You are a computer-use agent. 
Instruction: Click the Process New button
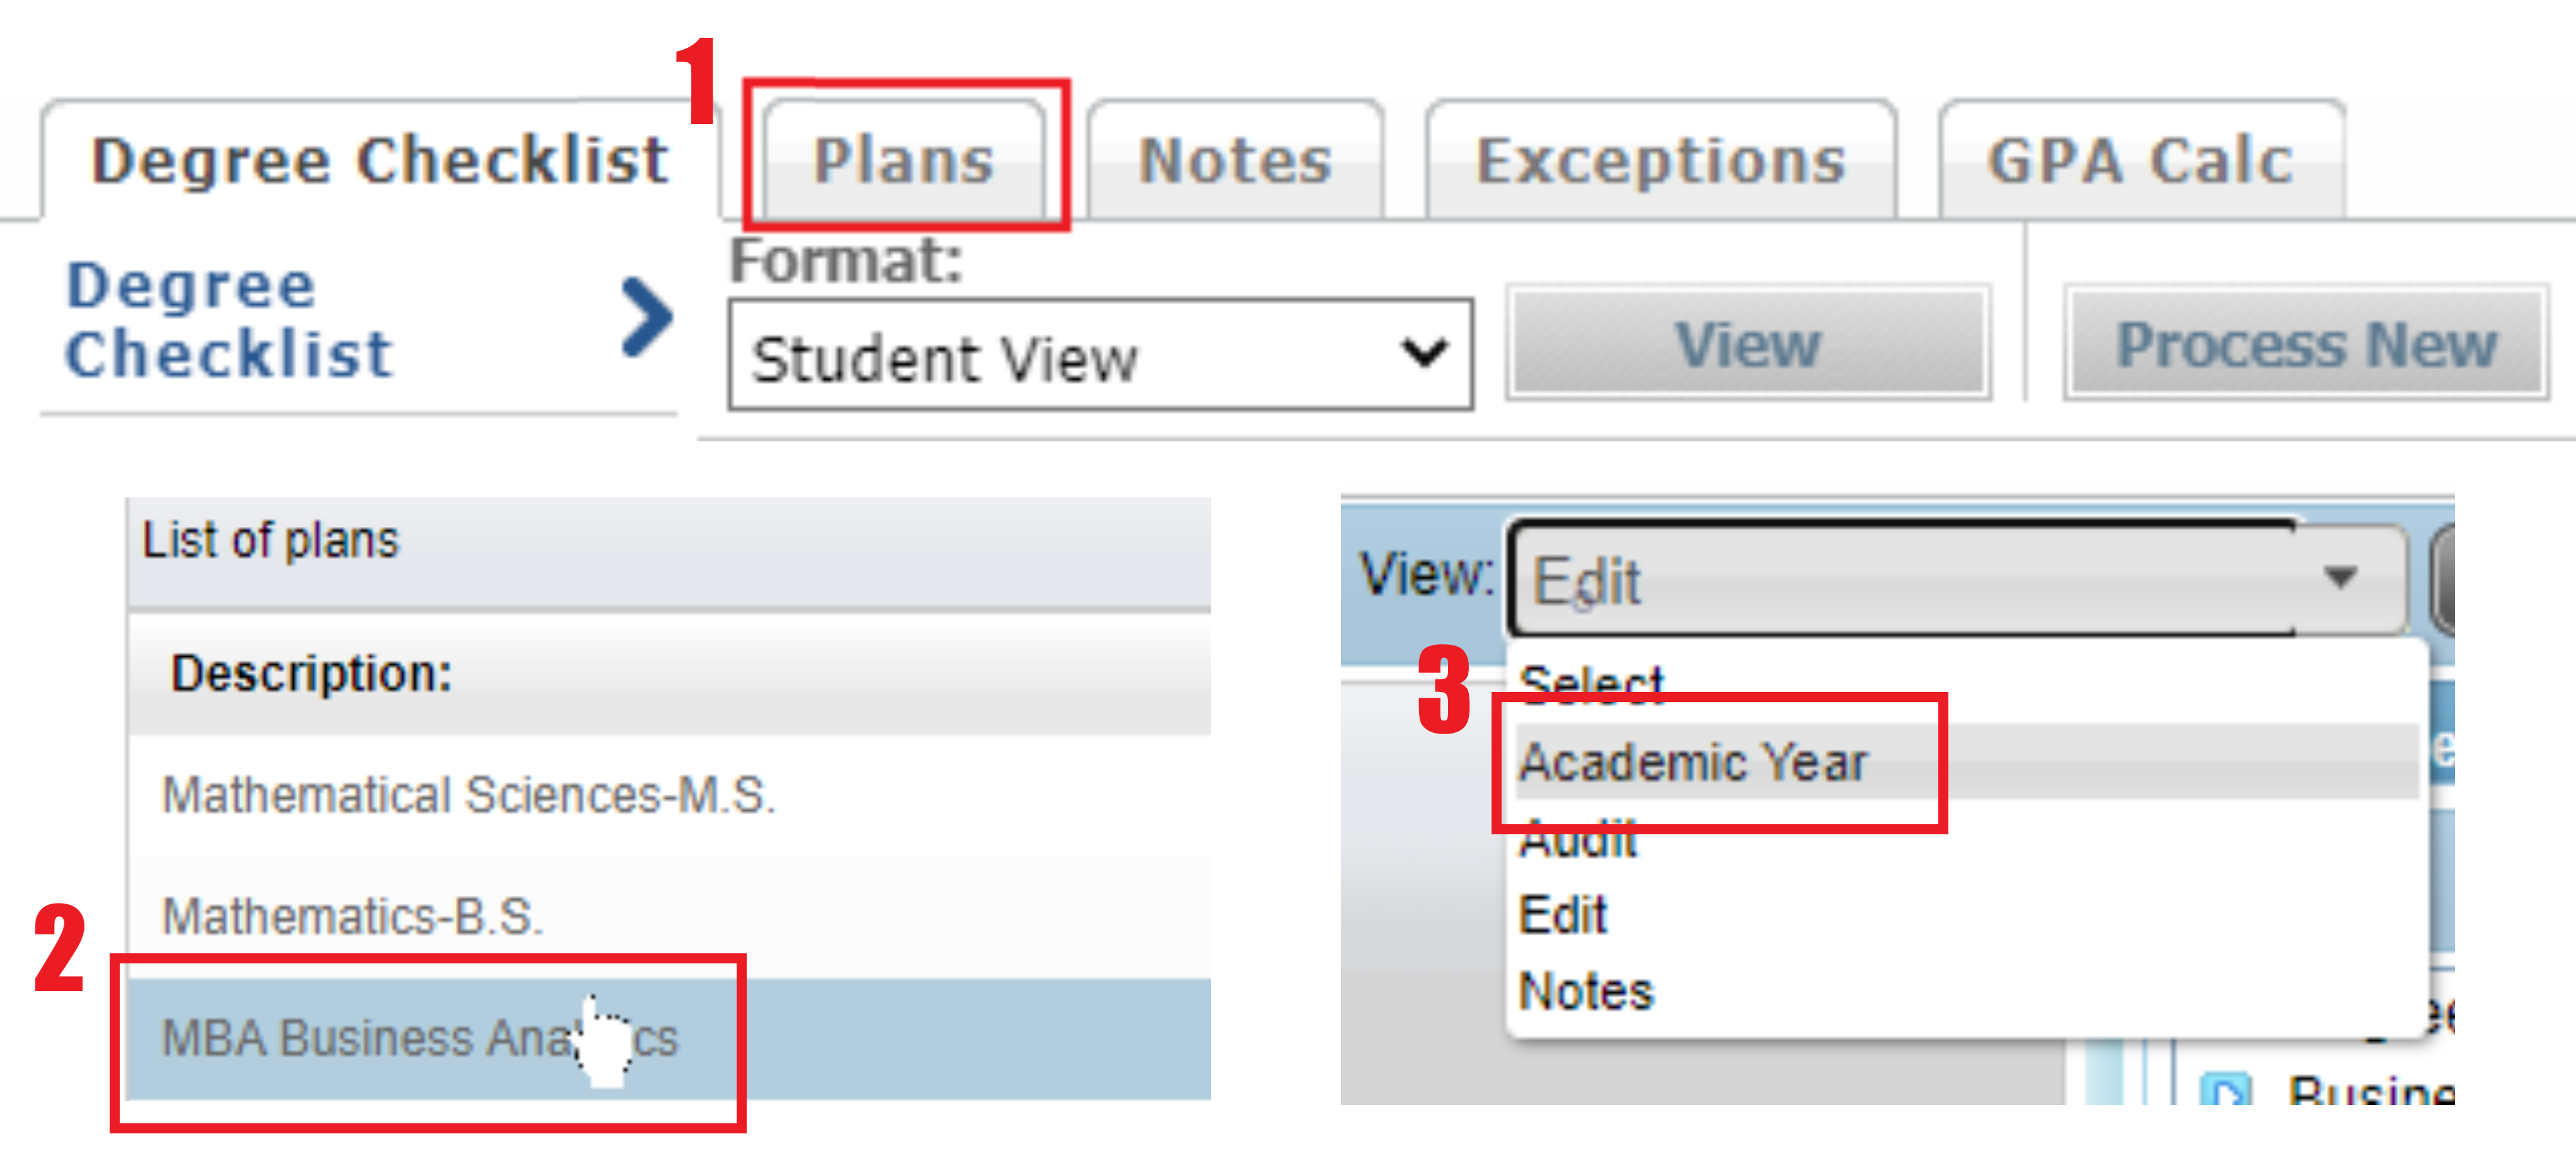click(x=2305, y=344)
